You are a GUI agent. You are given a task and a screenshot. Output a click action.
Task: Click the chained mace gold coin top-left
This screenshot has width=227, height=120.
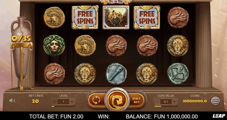coord(54,17)
